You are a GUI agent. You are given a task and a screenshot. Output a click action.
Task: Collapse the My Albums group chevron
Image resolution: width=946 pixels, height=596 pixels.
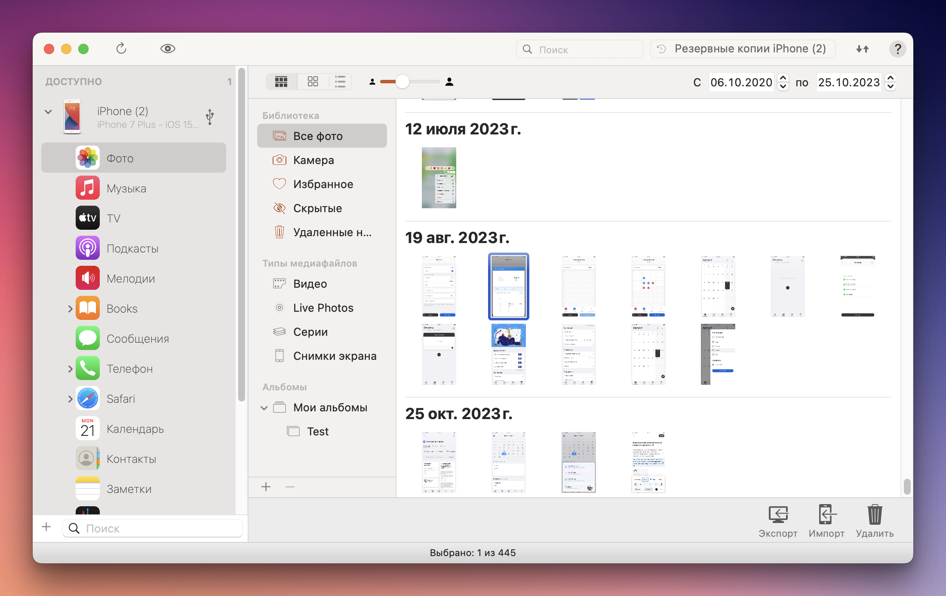(264, 408)
